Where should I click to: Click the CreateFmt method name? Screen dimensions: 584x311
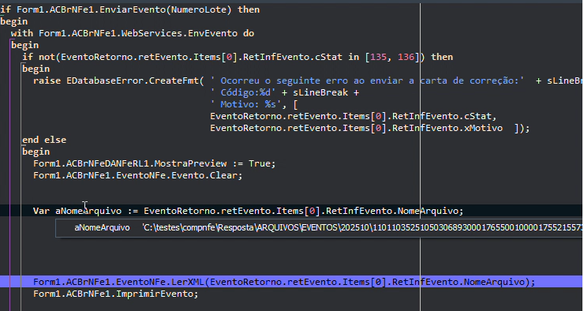(174, 81)
